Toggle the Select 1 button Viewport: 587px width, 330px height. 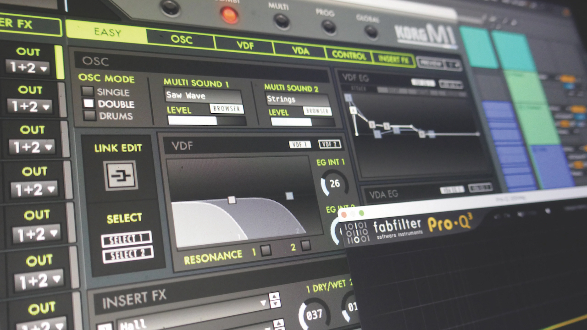pyautogui.click(x=127, y=239)
